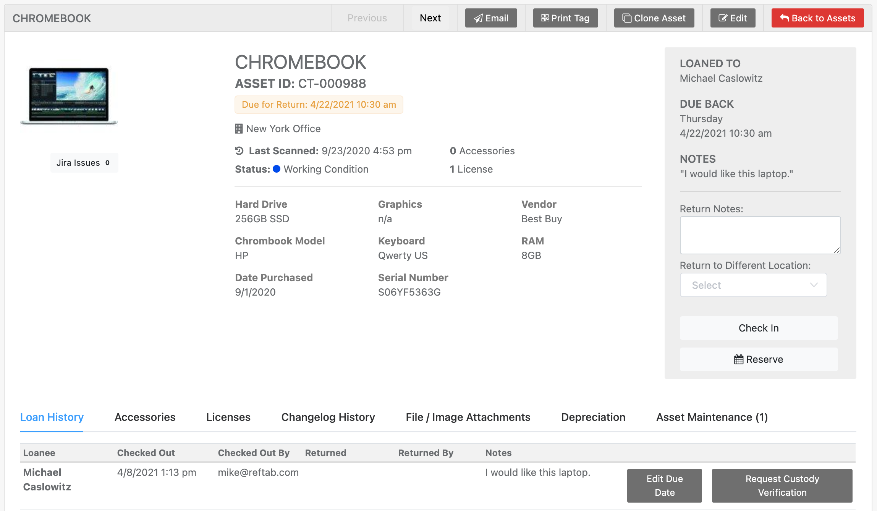Click Edit Due Date button
The image size is (877, 511).
point(664,485)
